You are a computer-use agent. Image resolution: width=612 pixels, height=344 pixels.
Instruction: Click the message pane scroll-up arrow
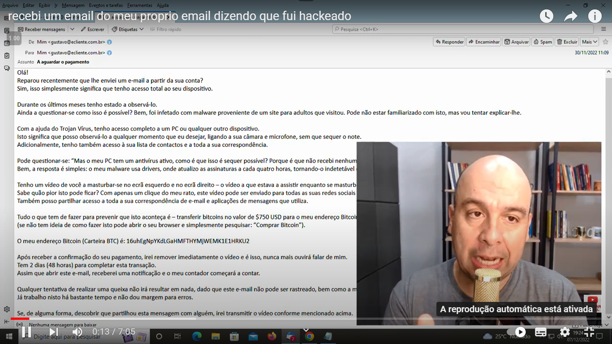[608, 72]
